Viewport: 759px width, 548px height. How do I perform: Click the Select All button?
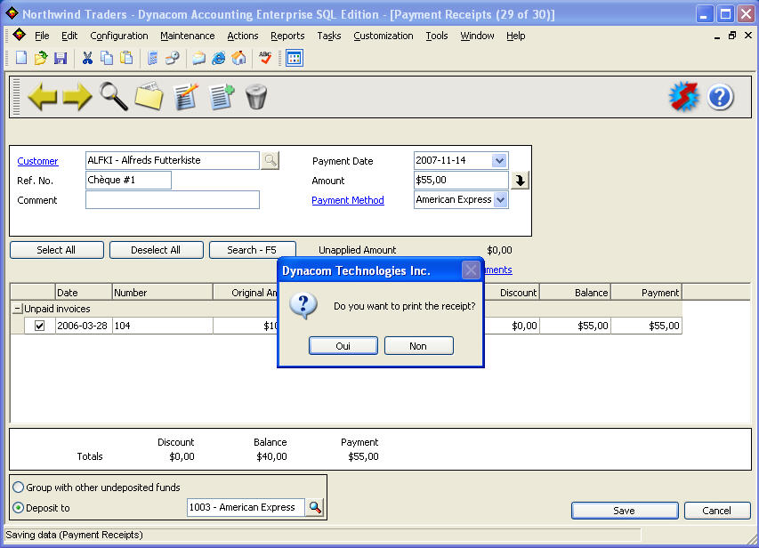pos(57,250)
